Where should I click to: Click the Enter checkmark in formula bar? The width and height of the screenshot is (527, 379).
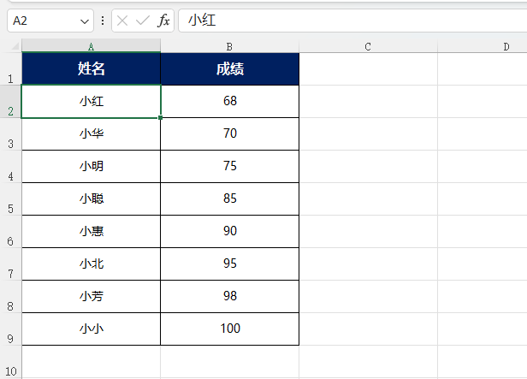point(142,21)
